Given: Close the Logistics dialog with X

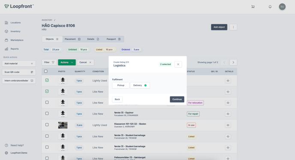Looking at the screenshot, I should pyautogui.click(x=178, y=64).
